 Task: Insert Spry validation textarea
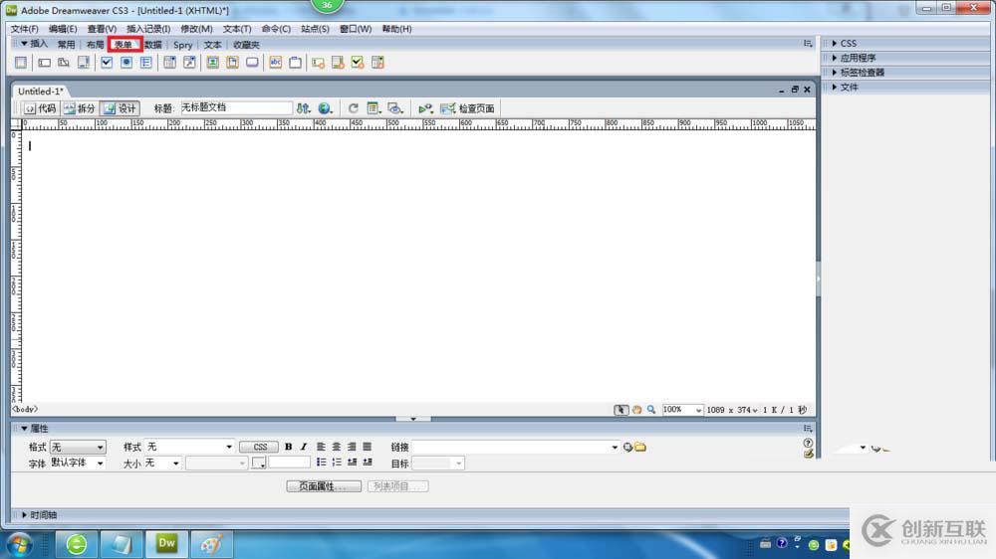click(338, 63)
